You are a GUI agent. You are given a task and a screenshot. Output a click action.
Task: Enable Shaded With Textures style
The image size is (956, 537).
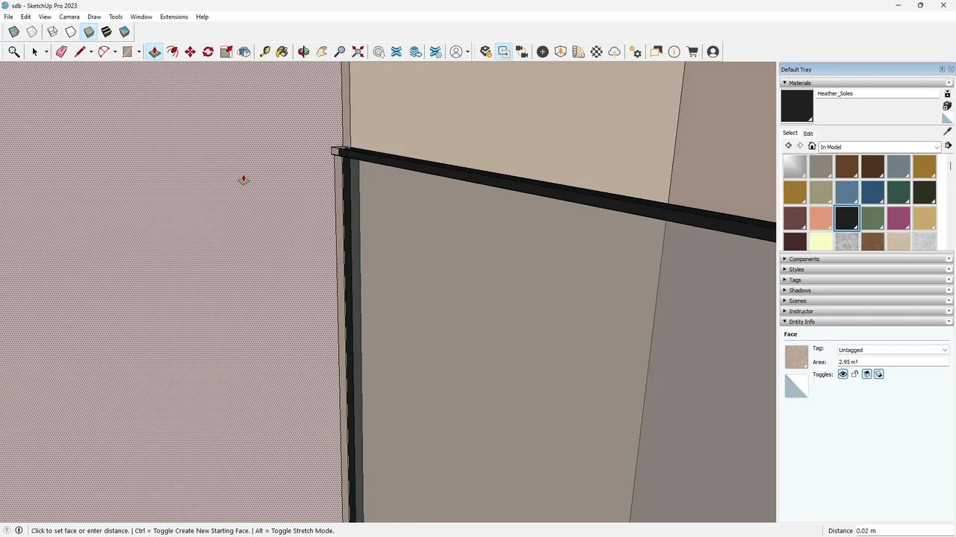click(x=106, y=31)
